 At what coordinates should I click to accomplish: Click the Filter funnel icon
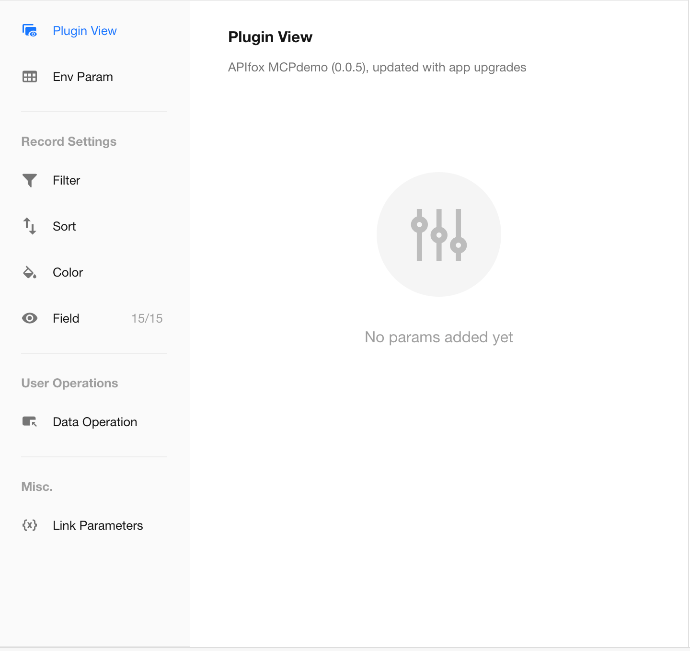[30, 180]
